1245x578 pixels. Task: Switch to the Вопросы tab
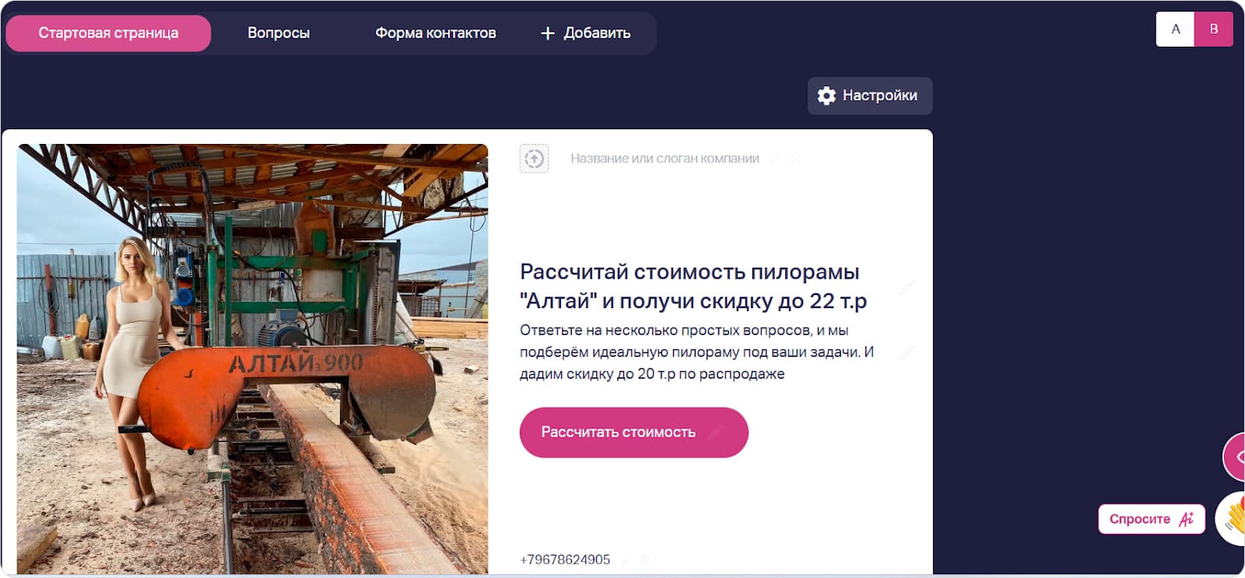(x=279, y=33)
